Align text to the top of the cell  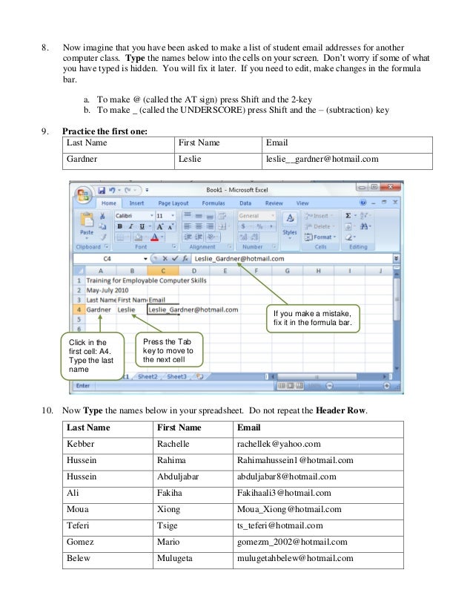click(x=188, y=215)
